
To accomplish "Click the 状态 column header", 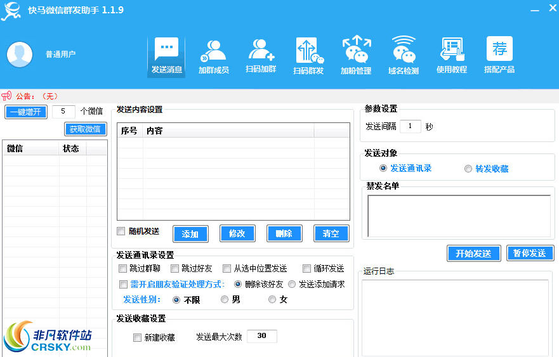I will click(72, 148).
